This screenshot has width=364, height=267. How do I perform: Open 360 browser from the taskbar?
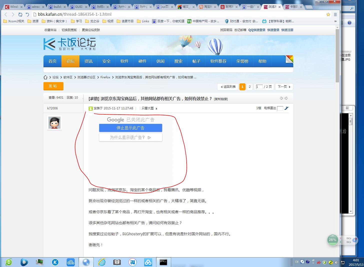[9, 262]
